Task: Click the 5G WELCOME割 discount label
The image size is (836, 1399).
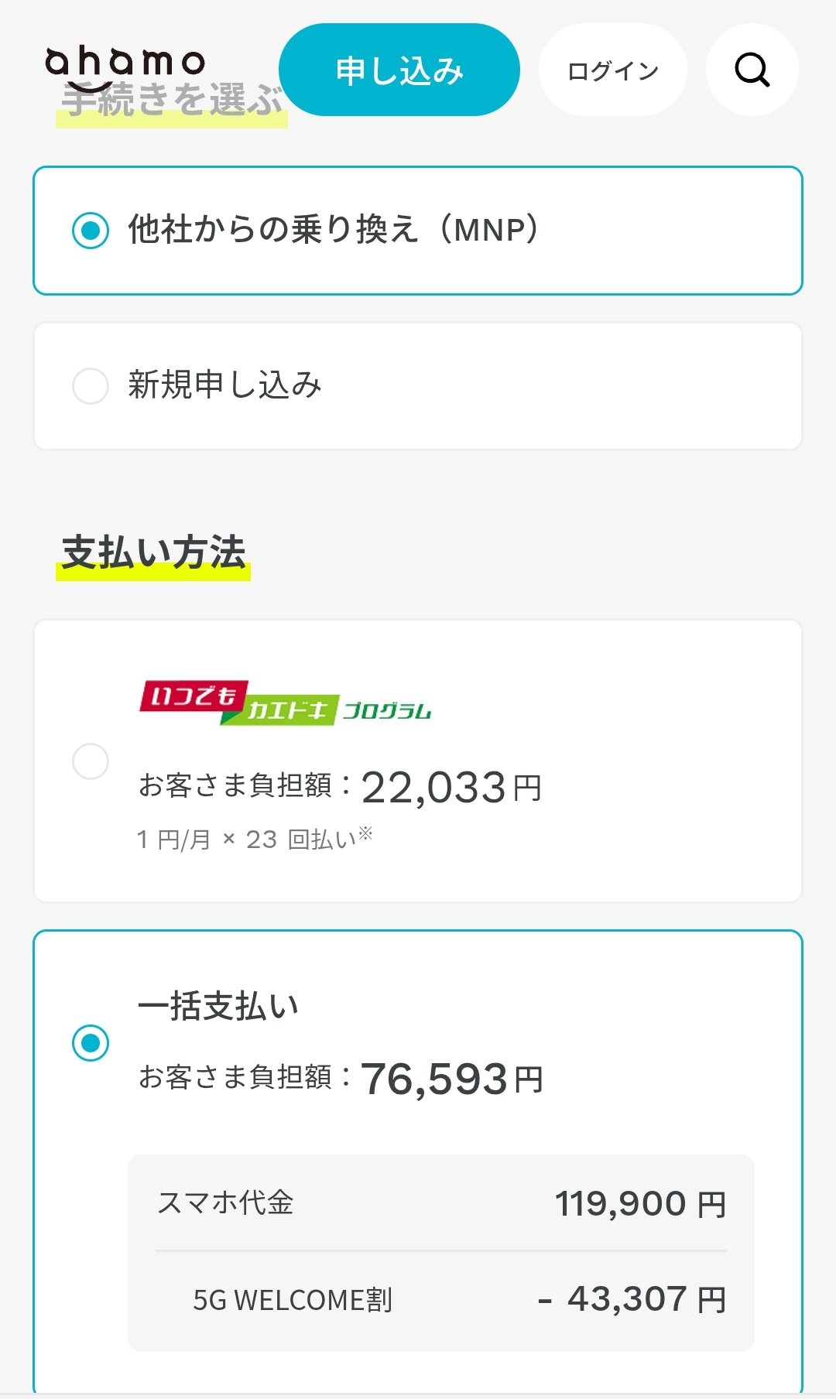Action: [x=293, y=1300]
